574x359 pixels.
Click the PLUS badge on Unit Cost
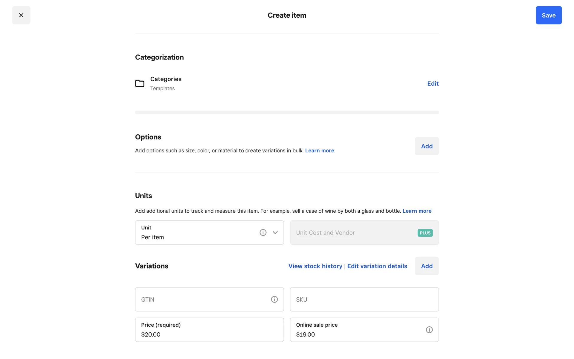point(425,233)
